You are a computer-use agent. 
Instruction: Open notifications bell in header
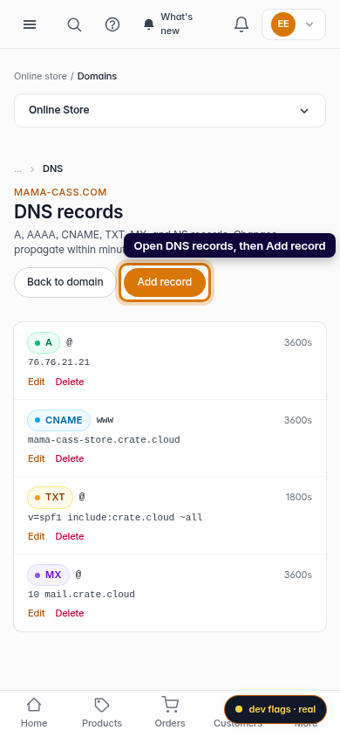pyautogui.click(x=241, y=24)
